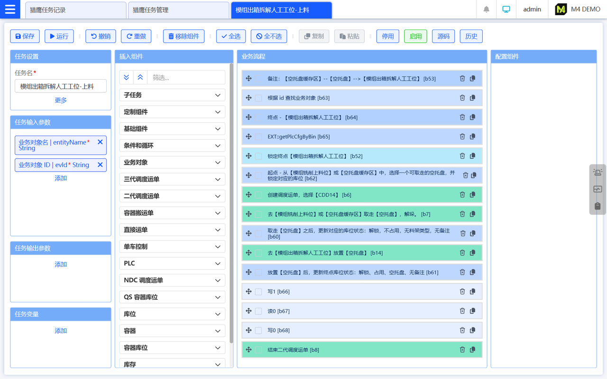This screenshot has width=607, height=379.
Task: Click 添加 link under 任务输出参数
Action: (x=61, y=264)
